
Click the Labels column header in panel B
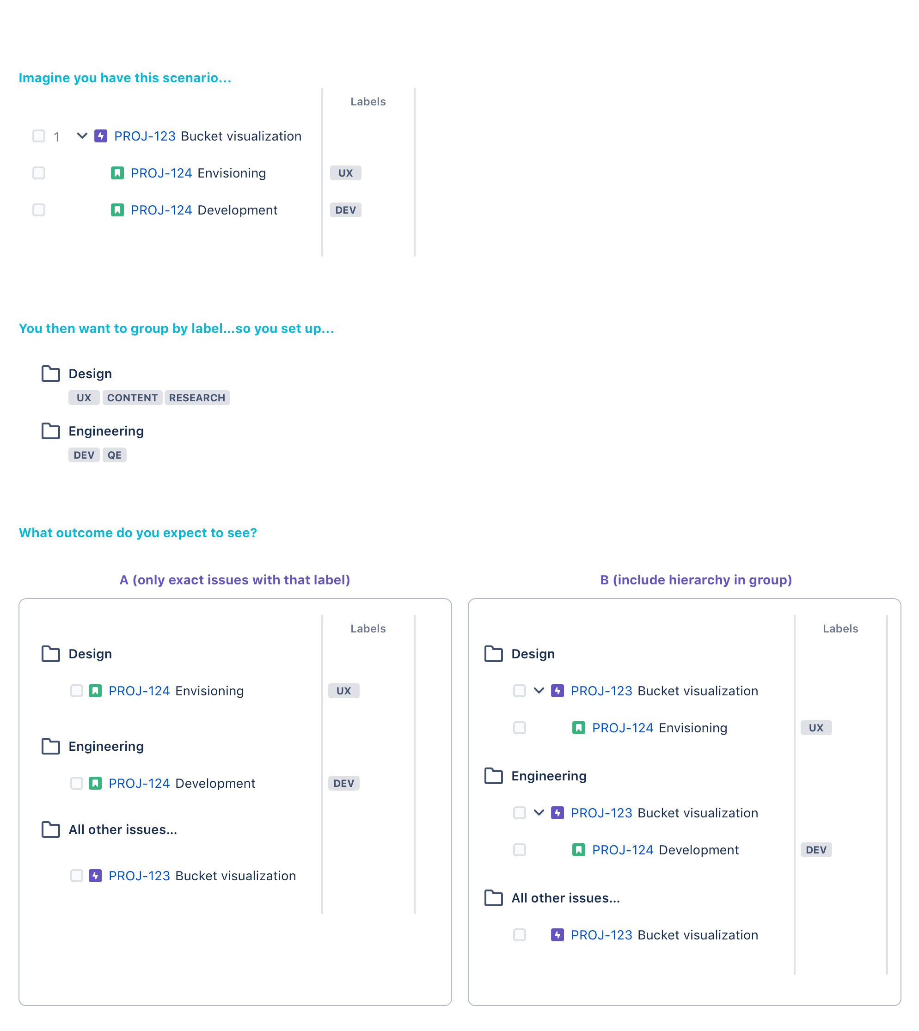(840, 629)
